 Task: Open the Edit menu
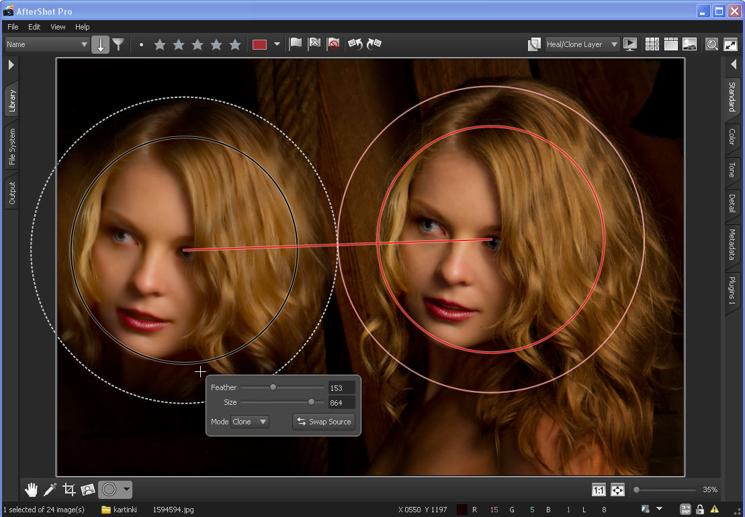click(34, 27)
